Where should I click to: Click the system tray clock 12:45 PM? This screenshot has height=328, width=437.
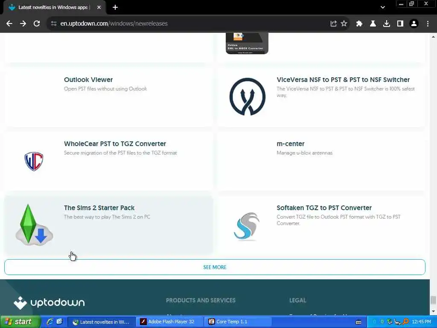click(x=421, y=322)
